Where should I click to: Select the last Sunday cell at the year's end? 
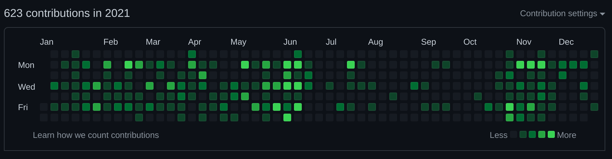point(594,54)
